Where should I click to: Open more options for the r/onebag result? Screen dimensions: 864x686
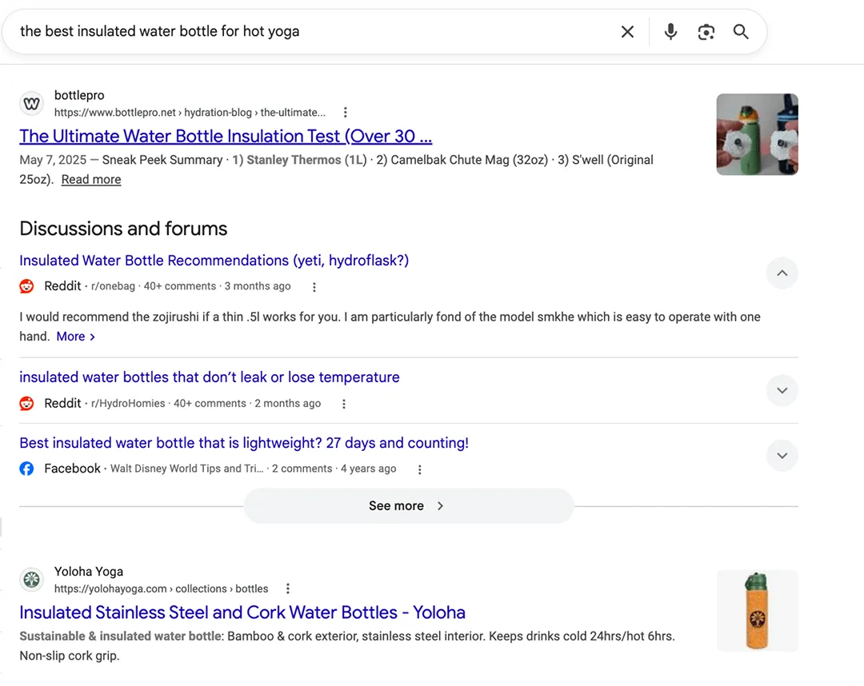314,287
